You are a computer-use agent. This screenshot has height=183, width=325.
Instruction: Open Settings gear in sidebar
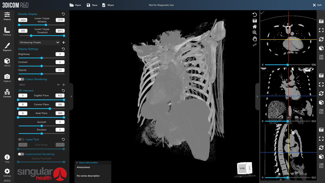pos(7,173)
